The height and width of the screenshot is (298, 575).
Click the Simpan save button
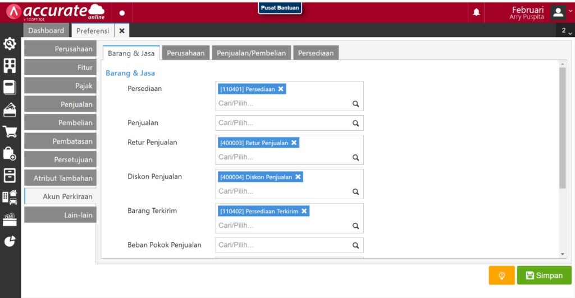click(544, 276)
